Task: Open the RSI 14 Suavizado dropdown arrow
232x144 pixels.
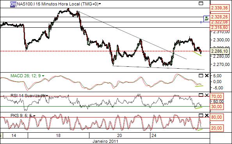Action: click(47, 96)
